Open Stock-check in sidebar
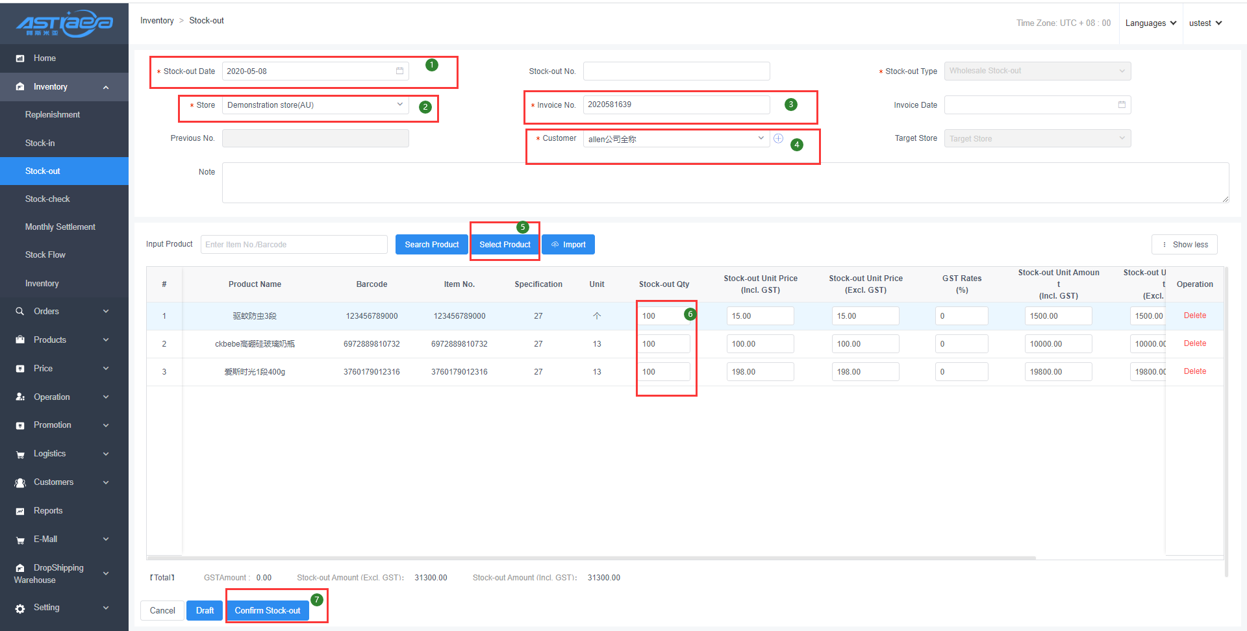 [47, 199]
